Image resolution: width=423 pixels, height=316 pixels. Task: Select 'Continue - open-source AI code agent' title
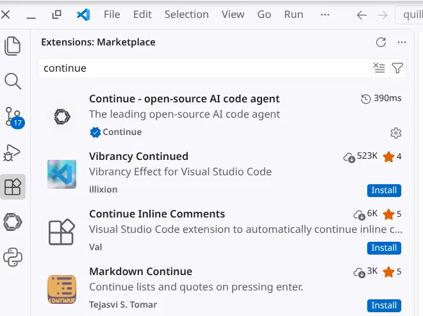coord(184,99)
